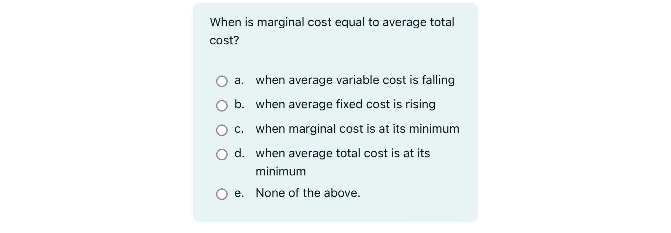Select radio button for option a
Image resolution: width=671 pixels, height=233 pixels.
(x=222, y=81)
